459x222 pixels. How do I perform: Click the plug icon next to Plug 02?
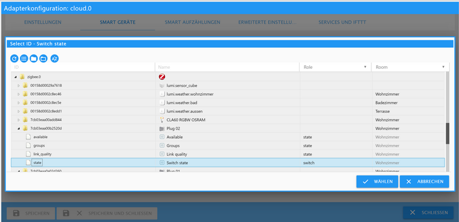162,128
